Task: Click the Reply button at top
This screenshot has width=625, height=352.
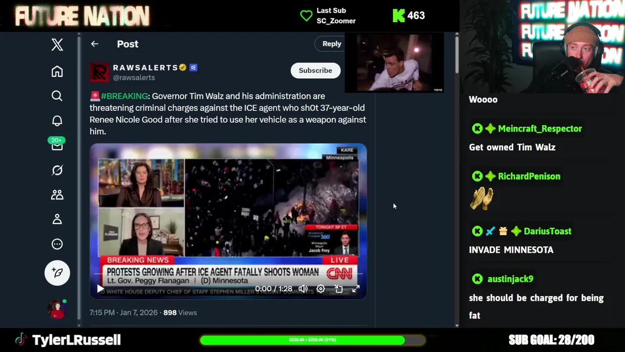Action: (332, 44)
